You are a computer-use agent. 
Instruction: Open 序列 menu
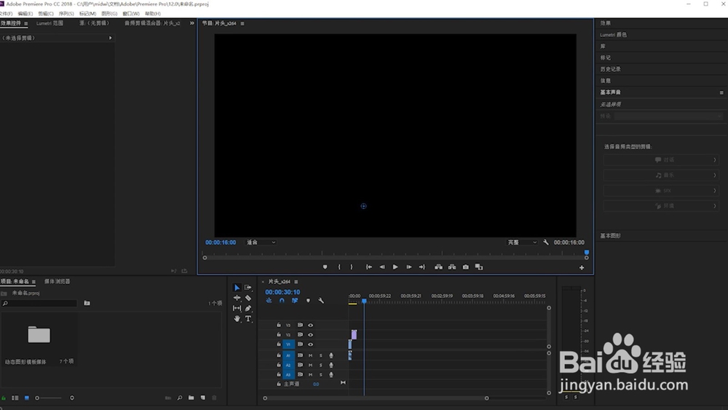66,13
